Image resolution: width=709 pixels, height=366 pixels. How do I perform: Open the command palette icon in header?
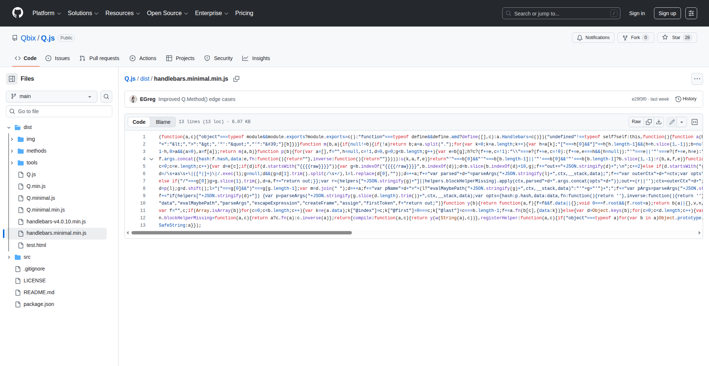click(691, 13)
